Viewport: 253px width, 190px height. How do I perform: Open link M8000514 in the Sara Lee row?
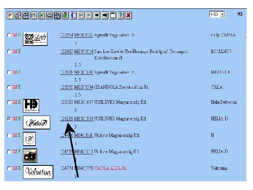83,51
